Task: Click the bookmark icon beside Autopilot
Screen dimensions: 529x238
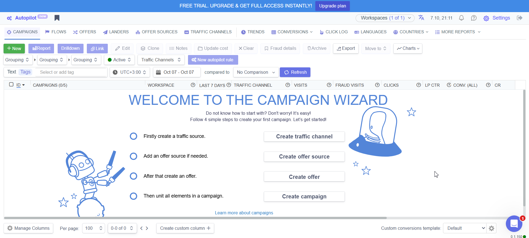Action: click(57, 18)
